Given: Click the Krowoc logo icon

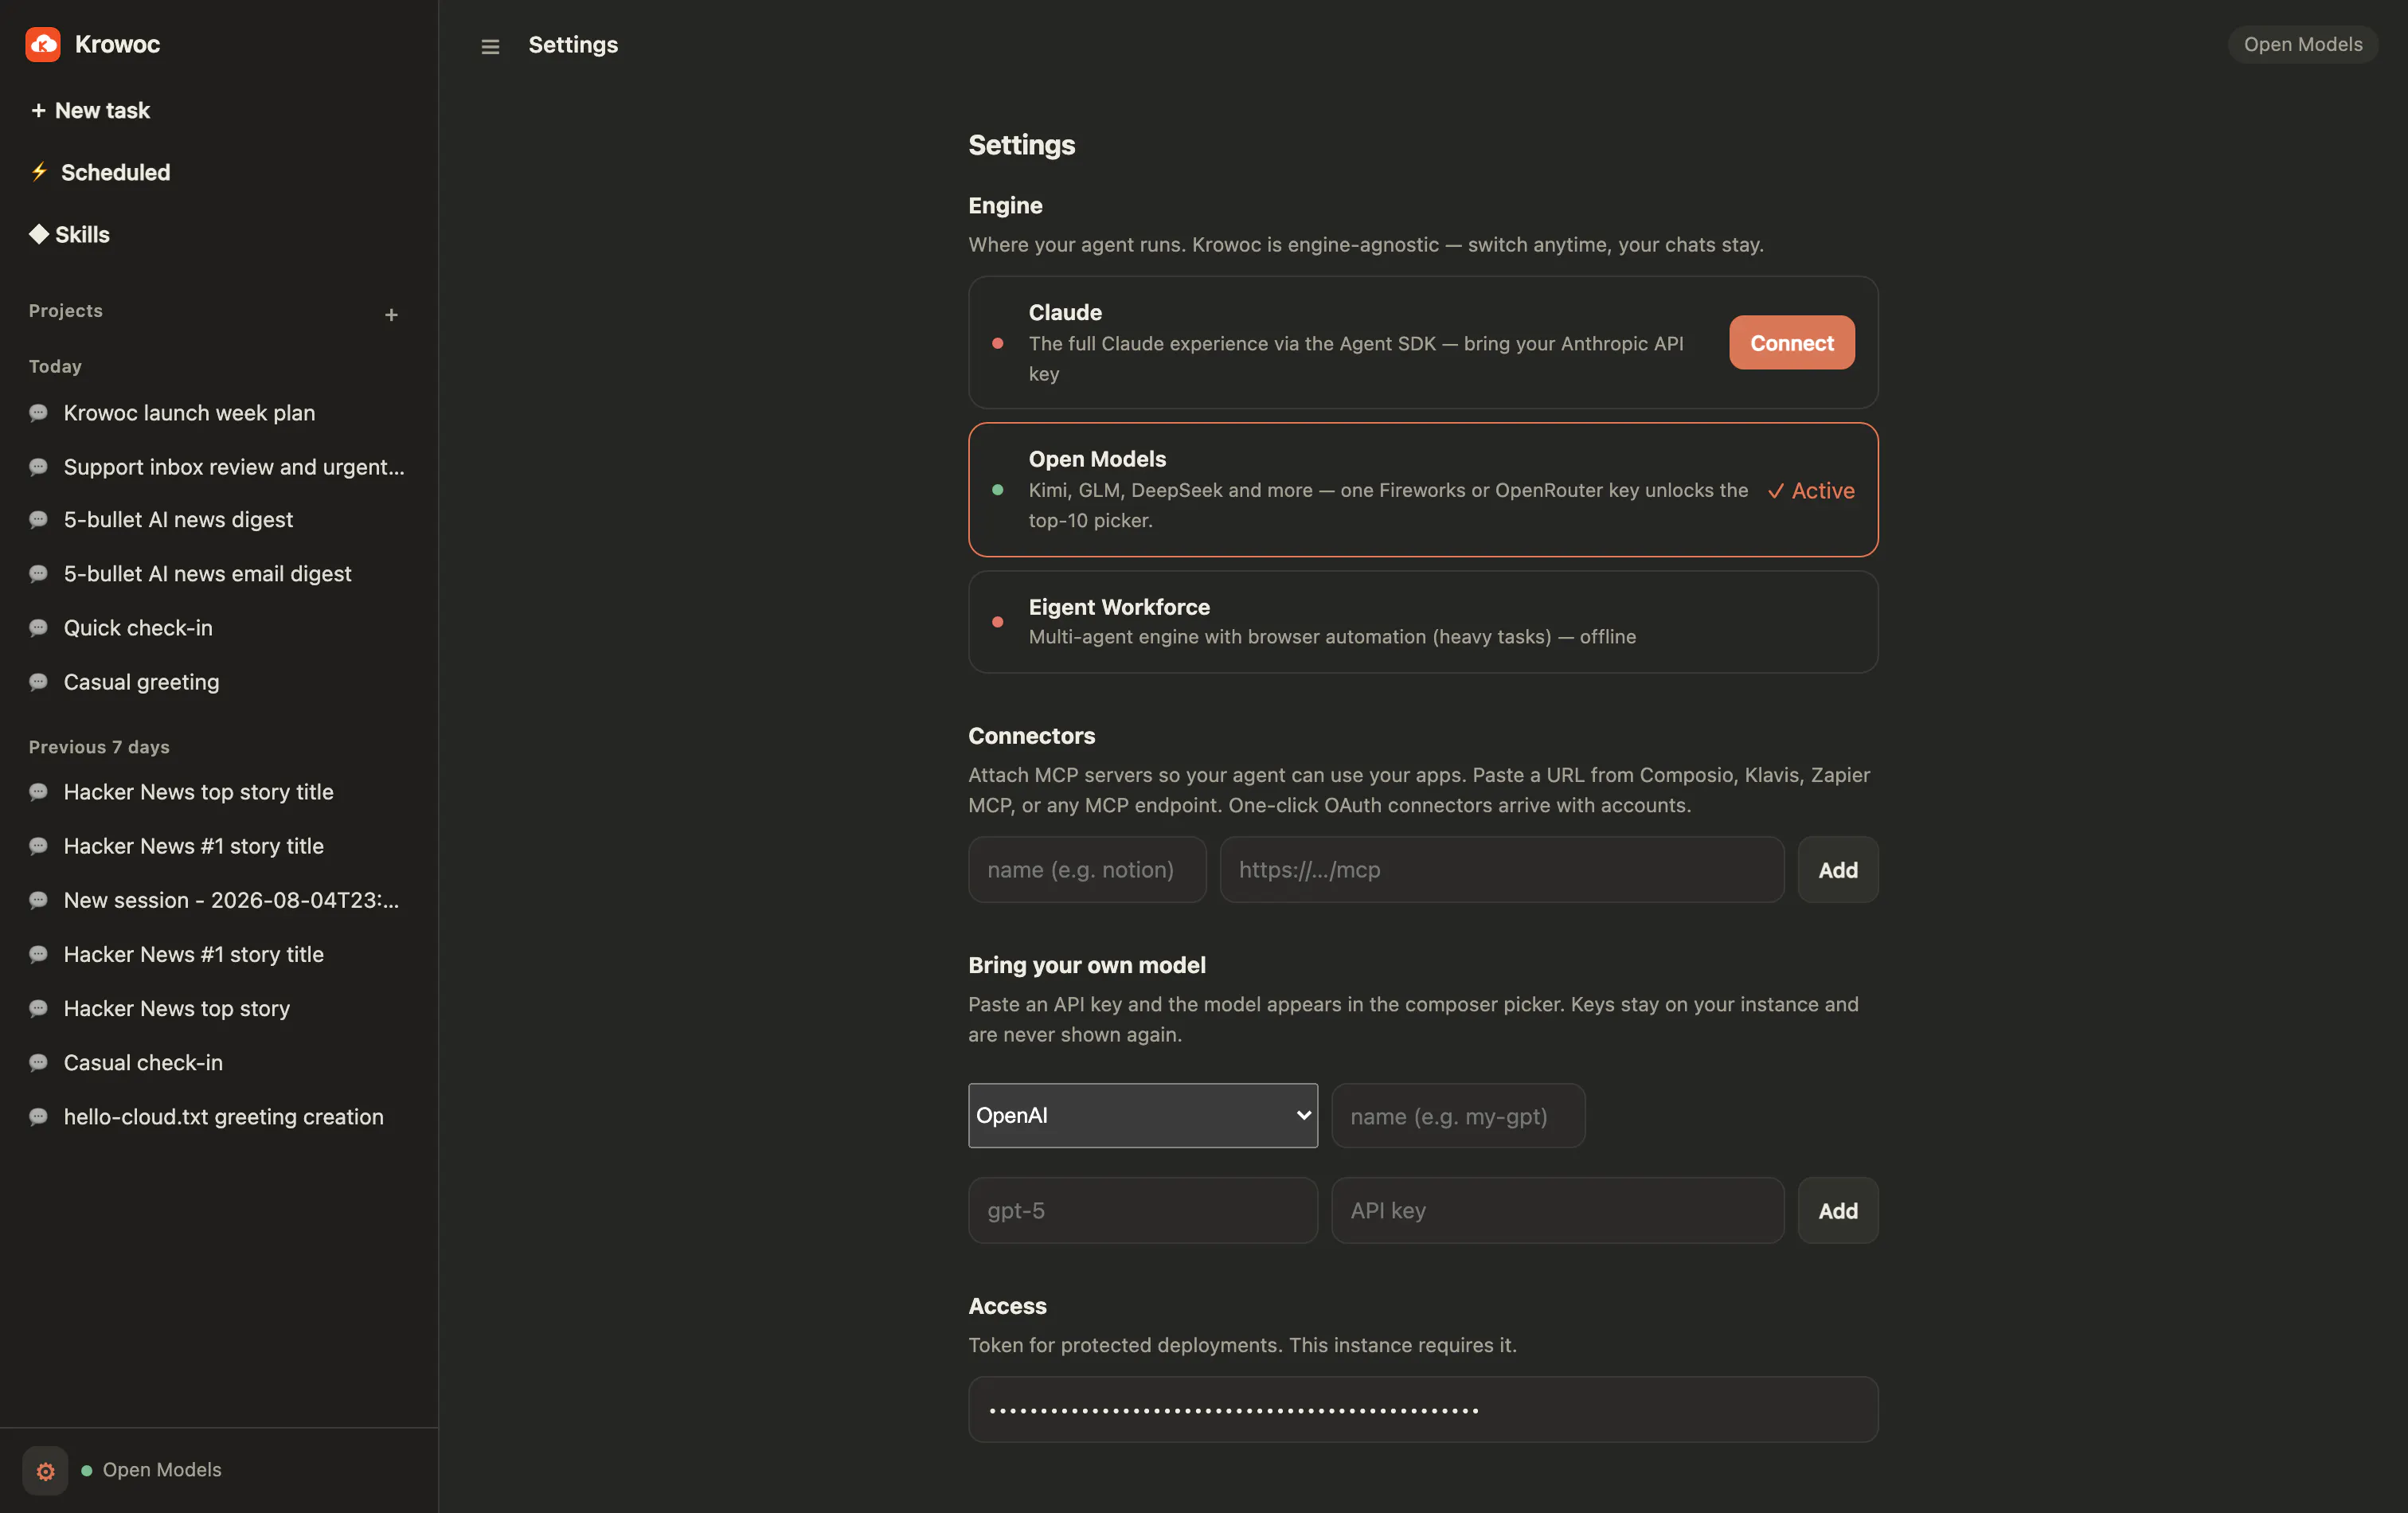Looking at the screenshot, I should 43,44.
